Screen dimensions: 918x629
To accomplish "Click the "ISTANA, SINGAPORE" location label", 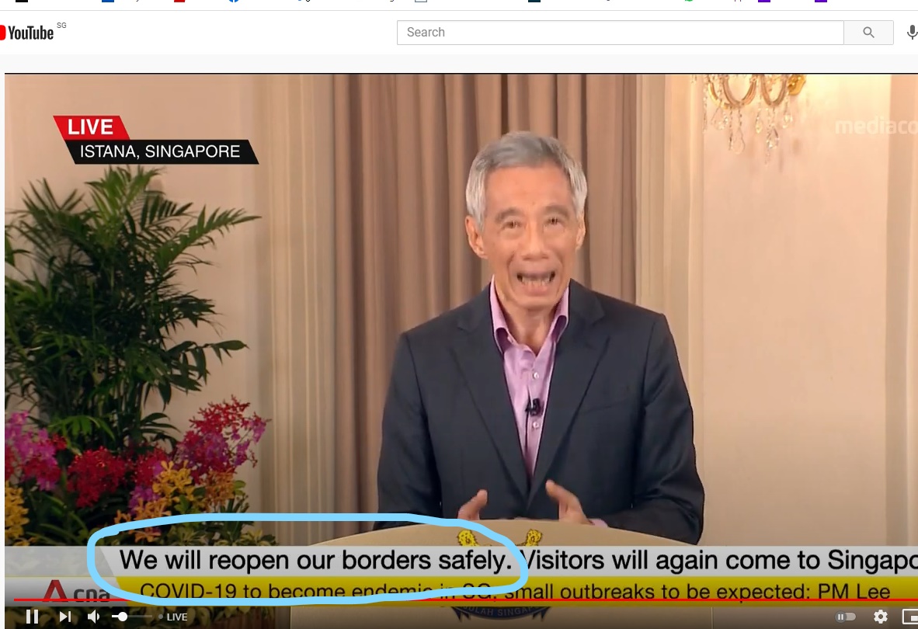I will point(160,151).
